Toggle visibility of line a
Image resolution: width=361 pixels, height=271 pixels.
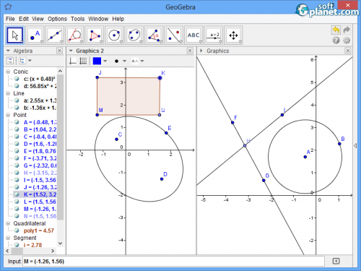coord(17,100)
